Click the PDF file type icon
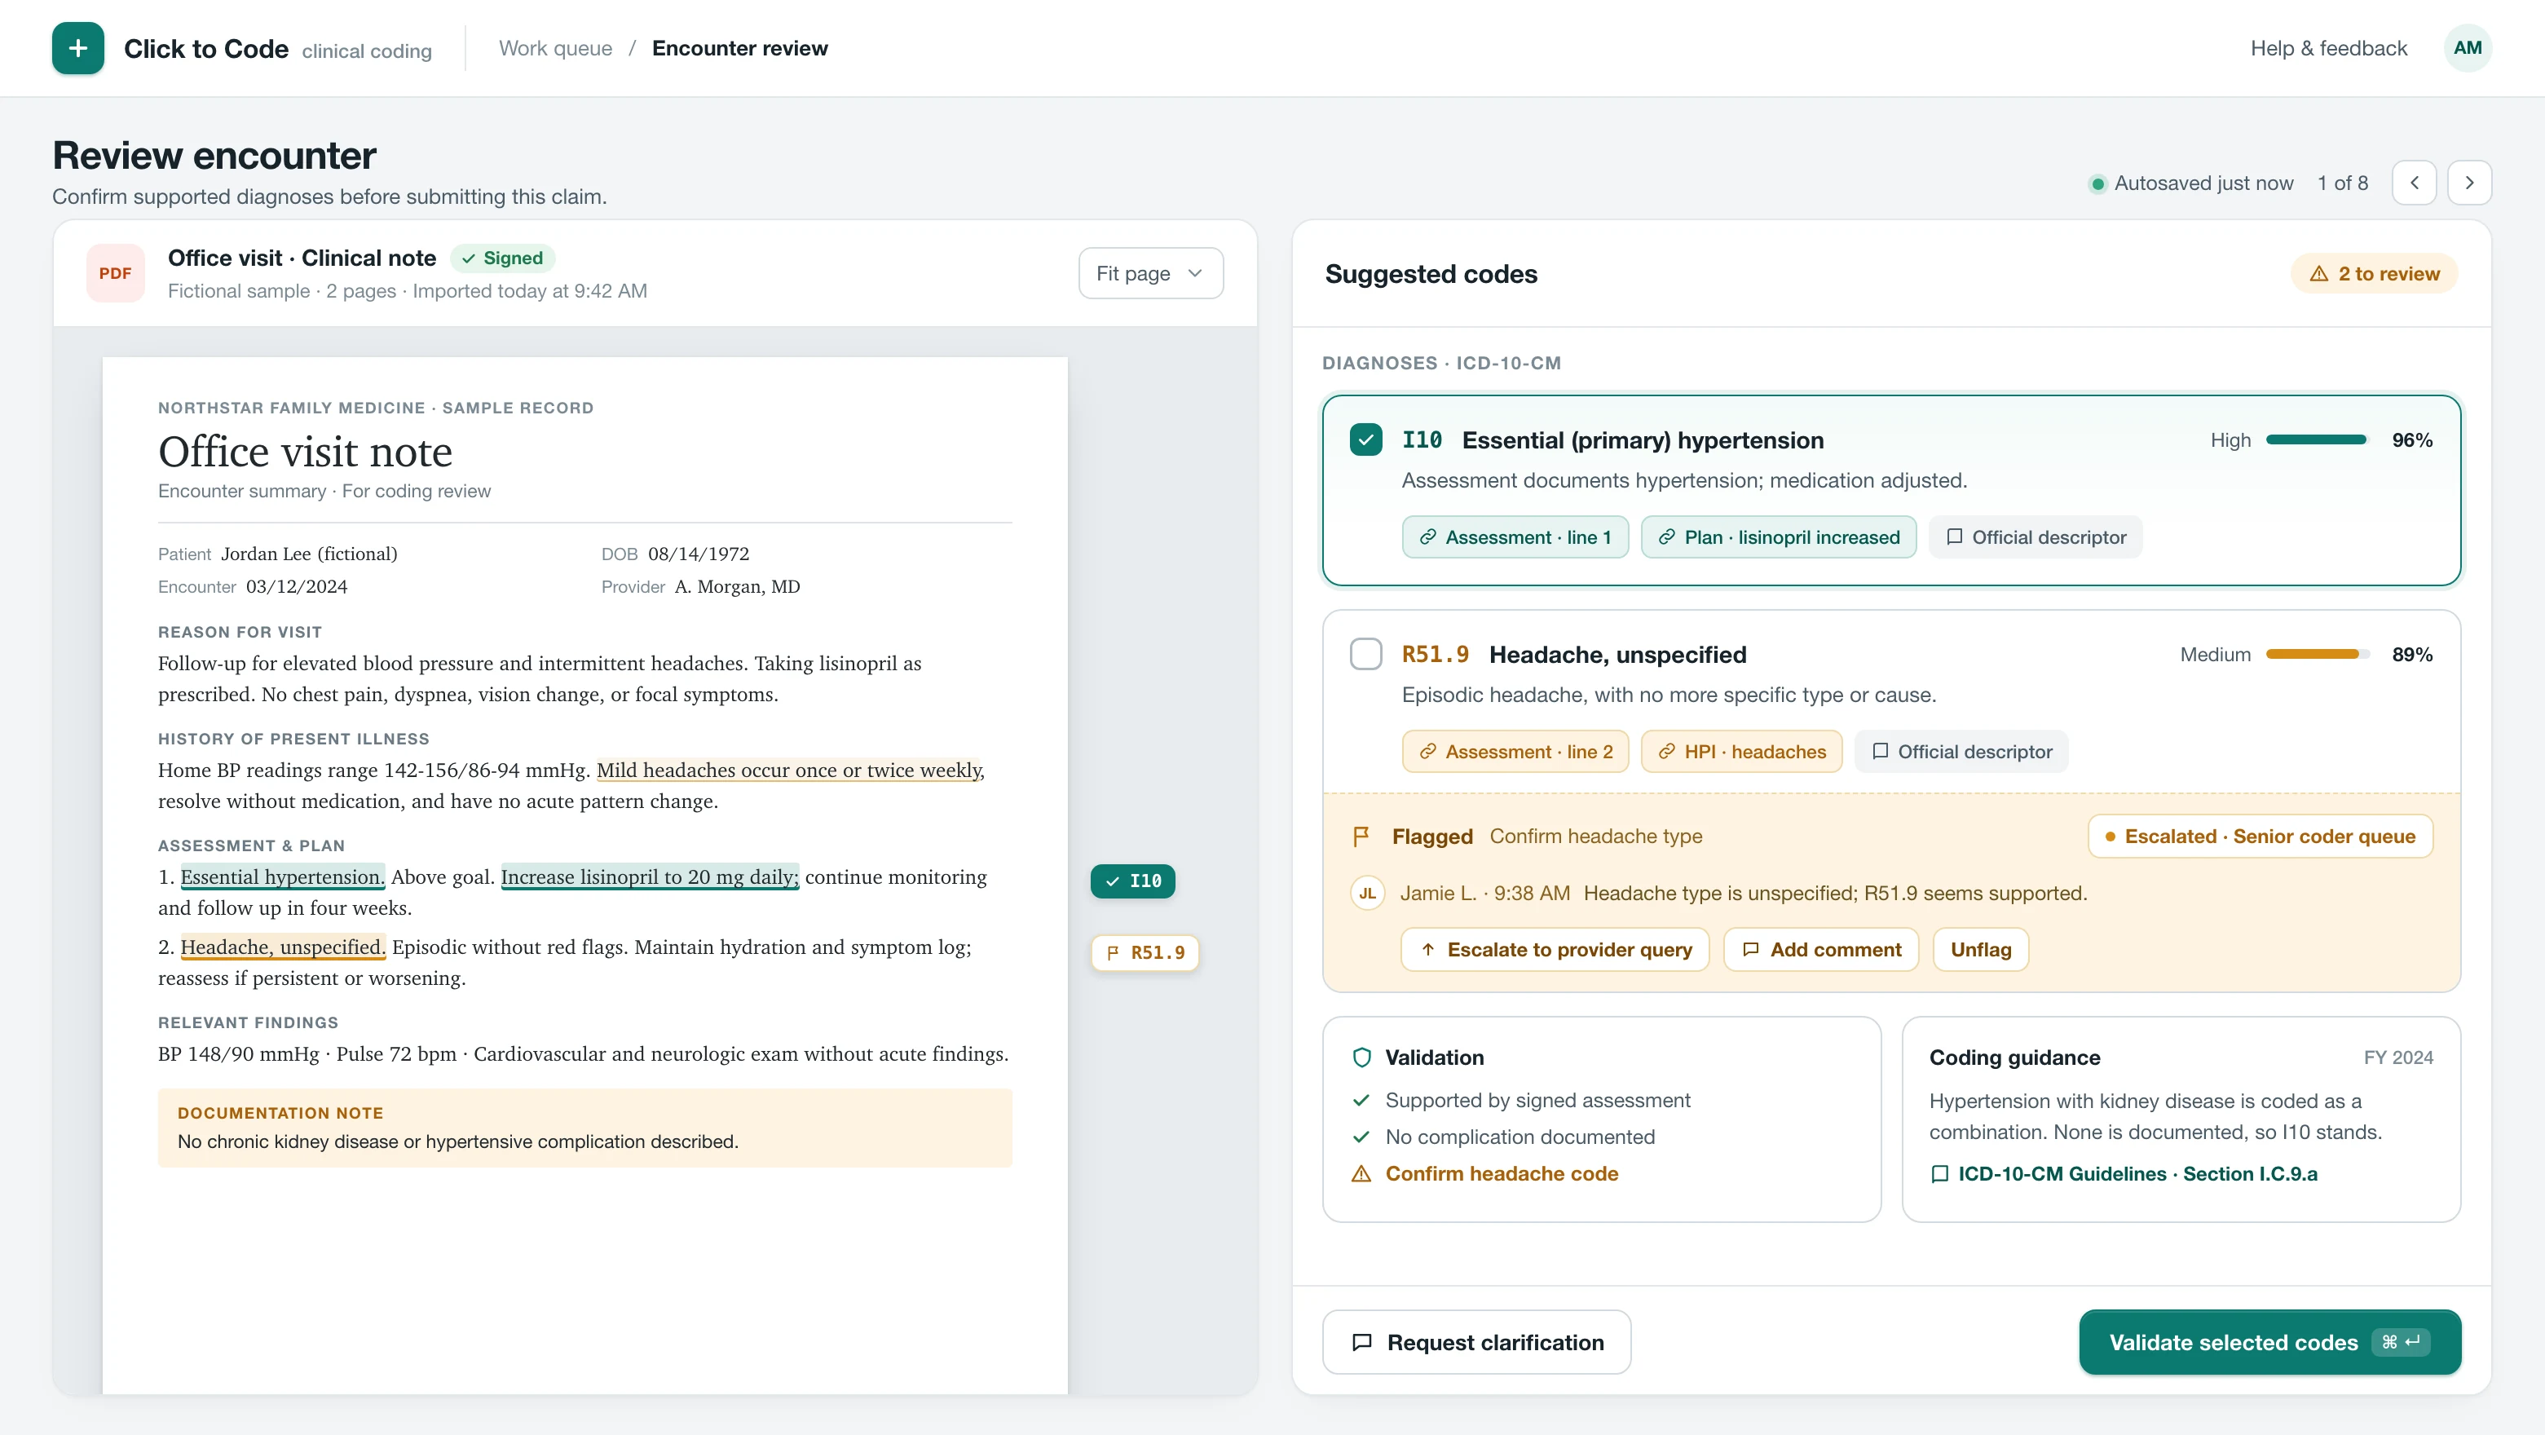Viewport: 2545px width, 1435px height. point(115,273)
